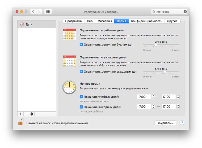The height and width of the screenshot is (148, 202).
Task: Toggle Ограничить доступ по выходным checkbox
Action: pos(81,72)
